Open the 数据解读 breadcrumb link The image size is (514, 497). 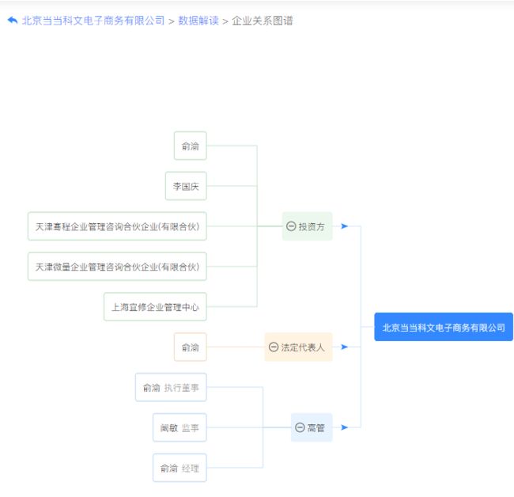(x=198, y=21)
